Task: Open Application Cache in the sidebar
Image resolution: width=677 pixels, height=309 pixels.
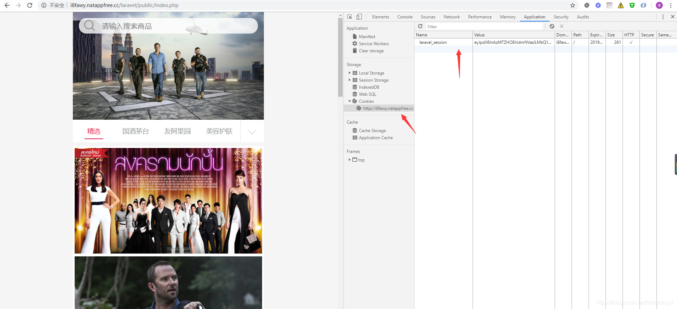Action: [x=376, y=137]
